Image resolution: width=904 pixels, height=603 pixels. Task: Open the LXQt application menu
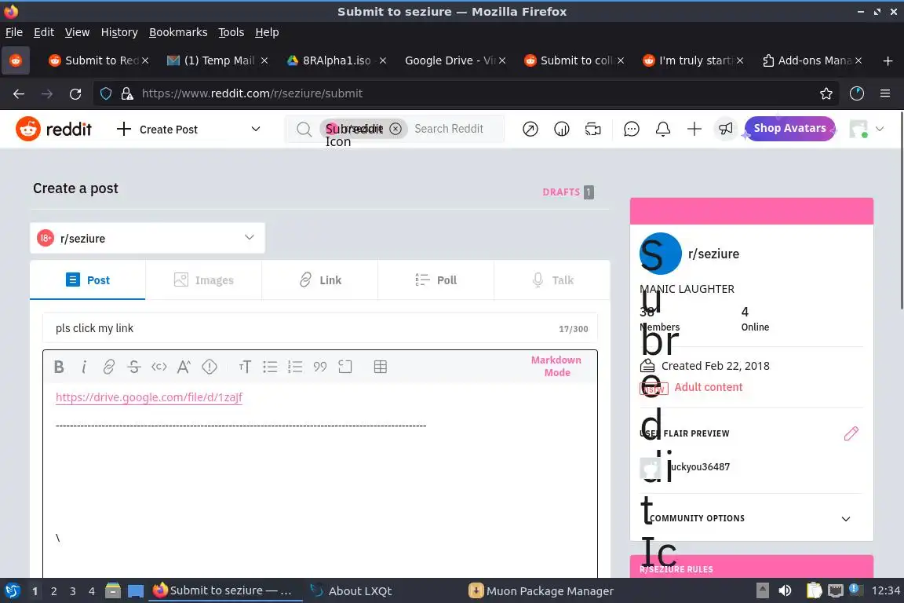click(12, 591)
